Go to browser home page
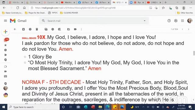The height and width of the screenshot is (110, 195). [24, 8]
